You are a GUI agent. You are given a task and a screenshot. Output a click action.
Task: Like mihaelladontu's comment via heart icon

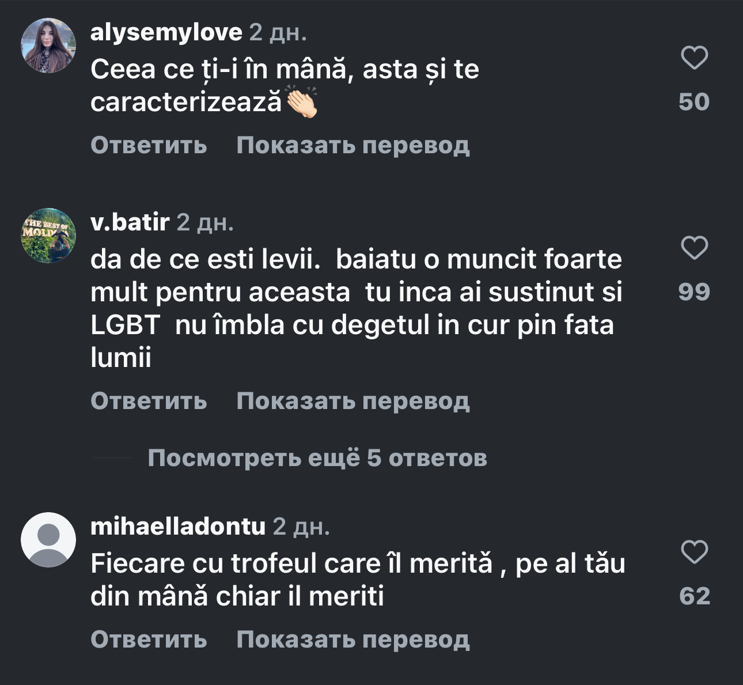(694, 552)
